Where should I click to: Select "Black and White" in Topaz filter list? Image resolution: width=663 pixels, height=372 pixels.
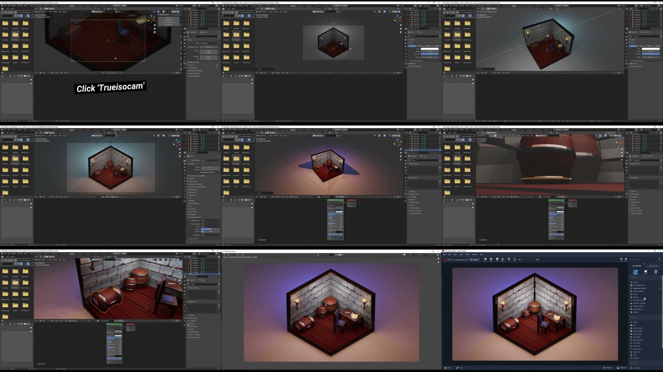[638, 291]
